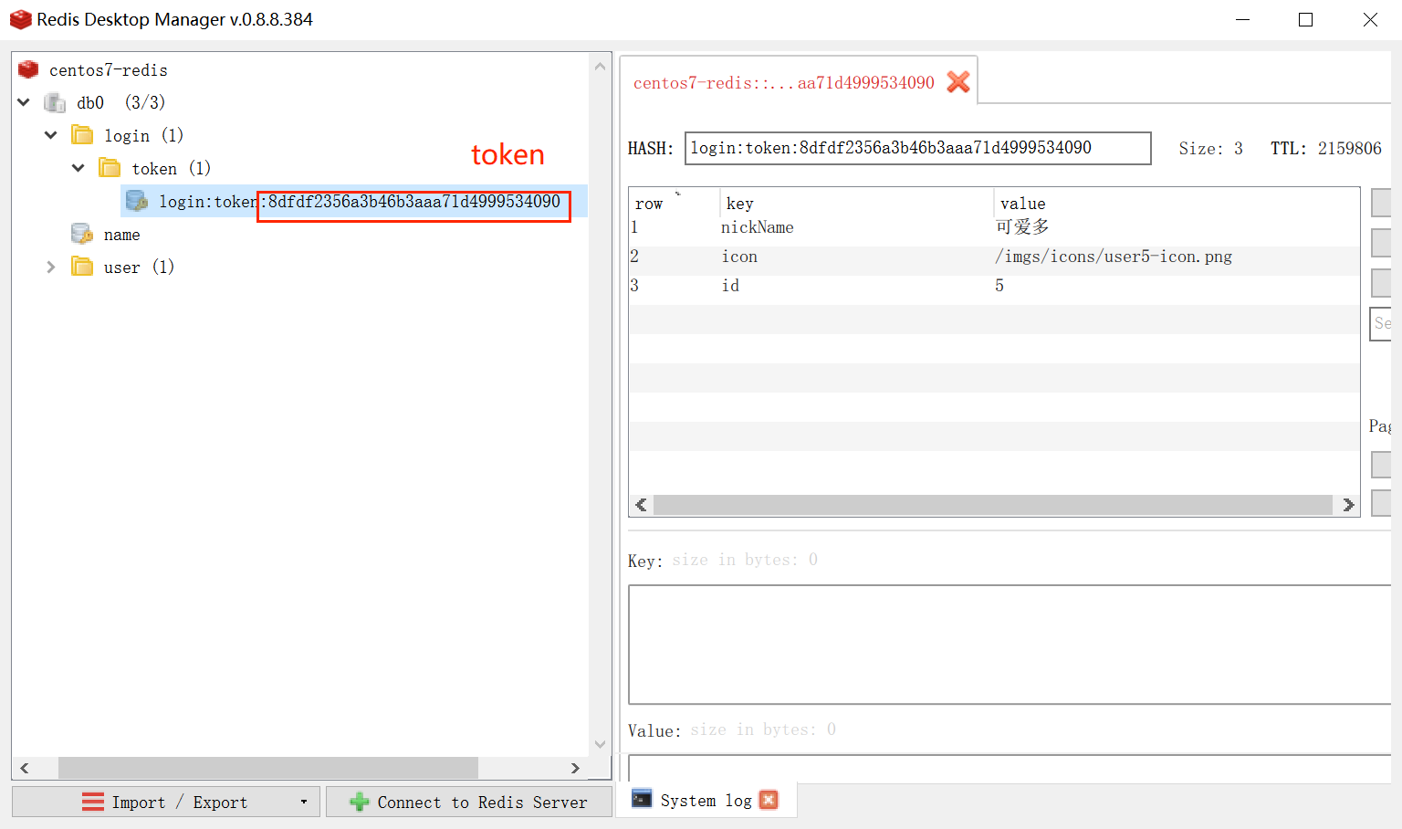Expand the user folder
The image size is (1402, 829).
(x=51, y=267)
